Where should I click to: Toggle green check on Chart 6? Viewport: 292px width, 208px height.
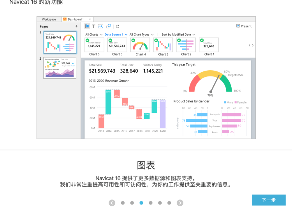[87, 40]
